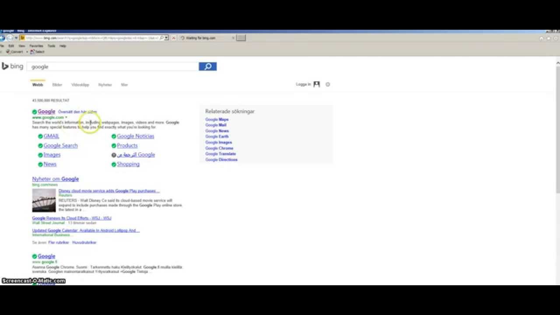Image resolution: width=560 pixels, height=315 pixels.
Task: Click green checkmark beside www.google.fi result
Action: [x=35, y=256]
